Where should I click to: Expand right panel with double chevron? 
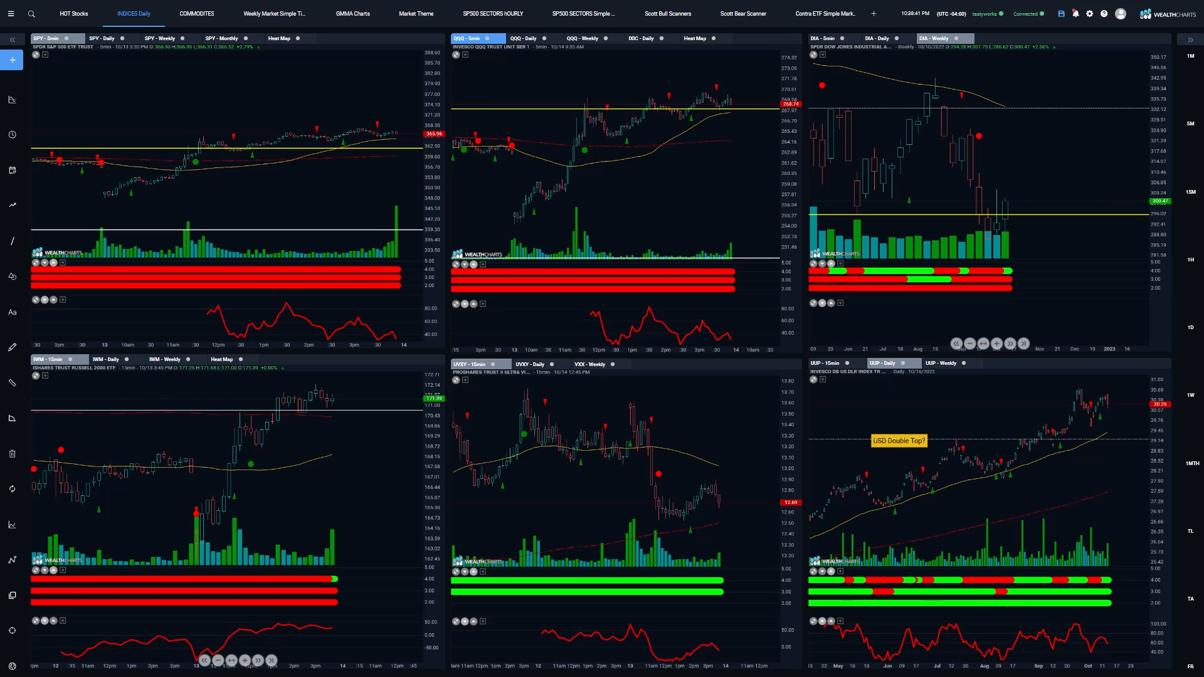tap(1190, 39)
